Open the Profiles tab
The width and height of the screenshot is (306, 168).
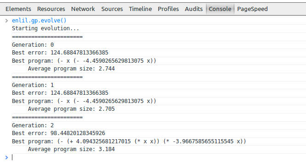tap(168, 9)
